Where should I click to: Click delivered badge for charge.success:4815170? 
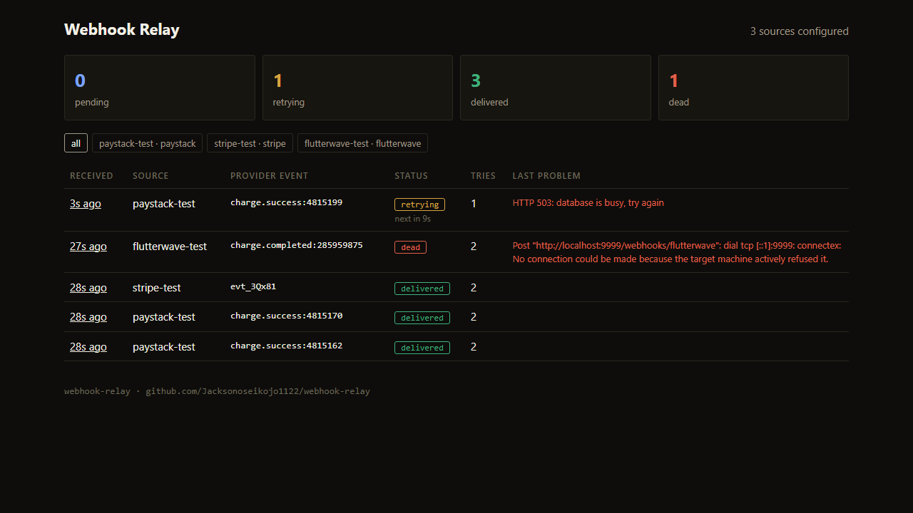point(422,318)
